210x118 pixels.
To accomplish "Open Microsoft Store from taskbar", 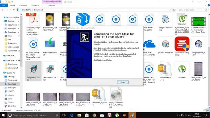I will (x=87, y=115).
